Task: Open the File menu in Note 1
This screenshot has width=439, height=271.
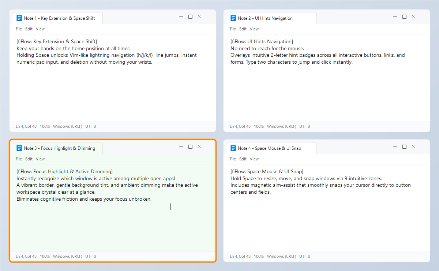Action: pyautogui.click(x=19, y=29)
